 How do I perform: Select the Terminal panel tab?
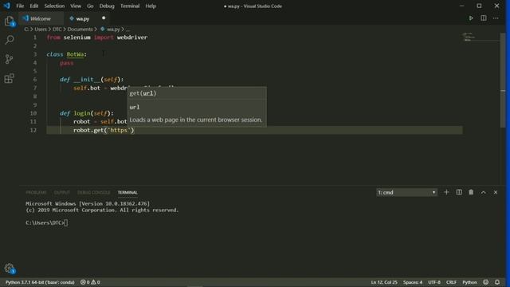(127, 193)
